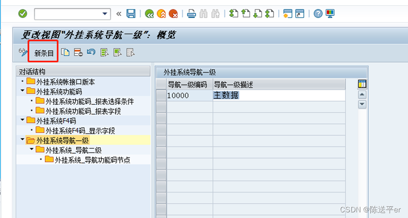Select the 外挂系统导航一级 folder
Image resolution: width=408 pixels, height=218 pixels.
point(58,141)
